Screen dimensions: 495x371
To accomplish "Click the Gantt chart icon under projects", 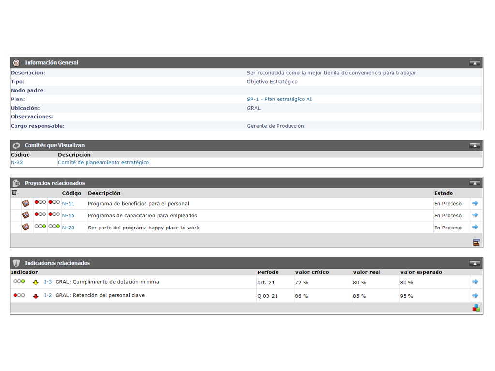I will [476, 243].
